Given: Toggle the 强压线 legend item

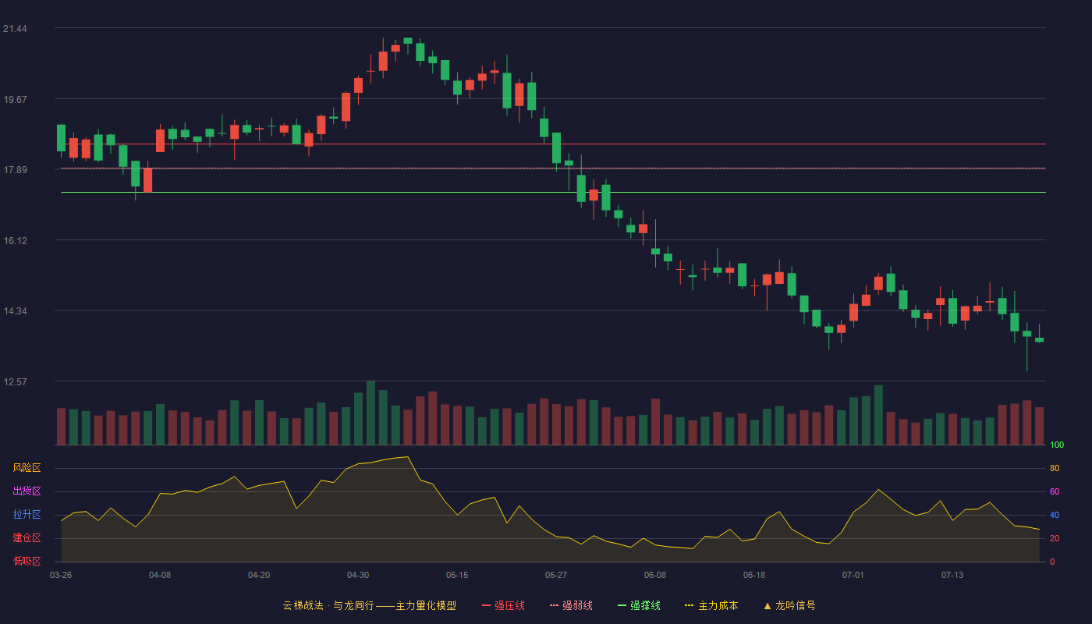Looking at the screenshot, I should pos(503,605).
